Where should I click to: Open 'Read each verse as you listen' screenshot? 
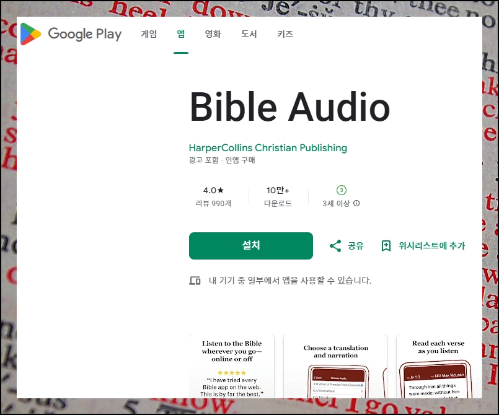pyautogui.click(x=438, y=366)
